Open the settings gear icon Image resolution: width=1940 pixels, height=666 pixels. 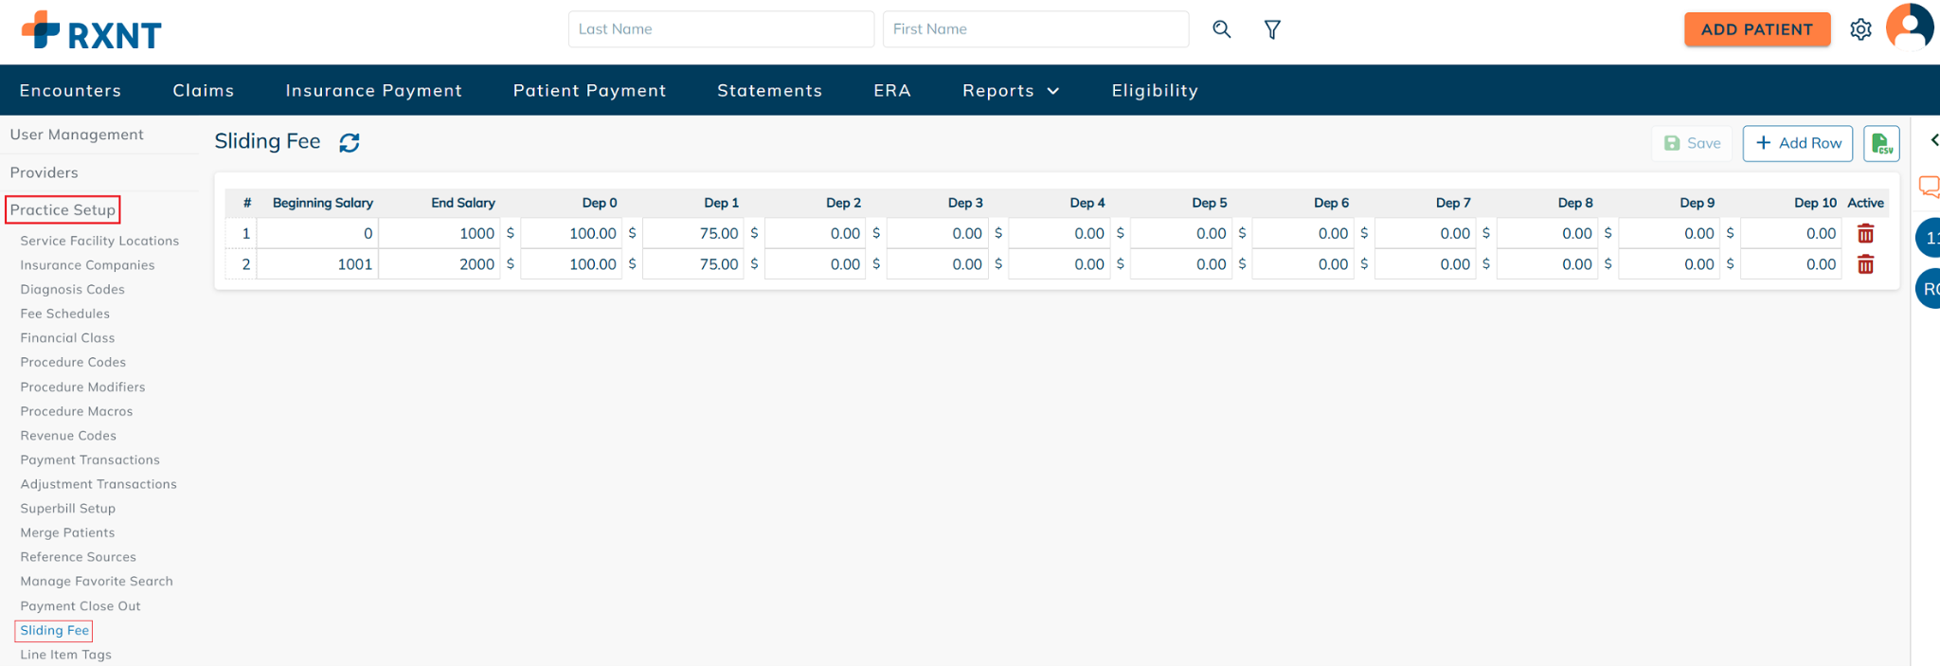point(1860,29)
